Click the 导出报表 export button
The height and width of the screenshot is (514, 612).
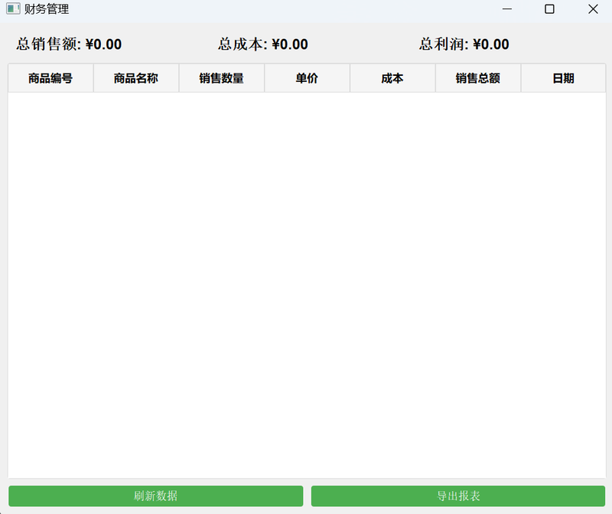[x=458, y=496]
